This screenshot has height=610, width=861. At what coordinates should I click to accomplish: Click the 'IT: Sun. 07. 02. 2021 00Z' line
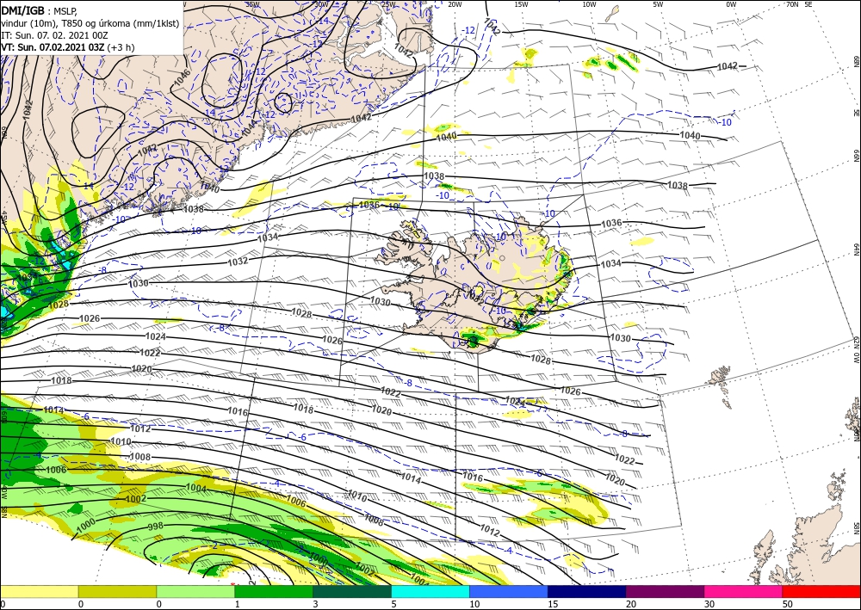point(54,35)
